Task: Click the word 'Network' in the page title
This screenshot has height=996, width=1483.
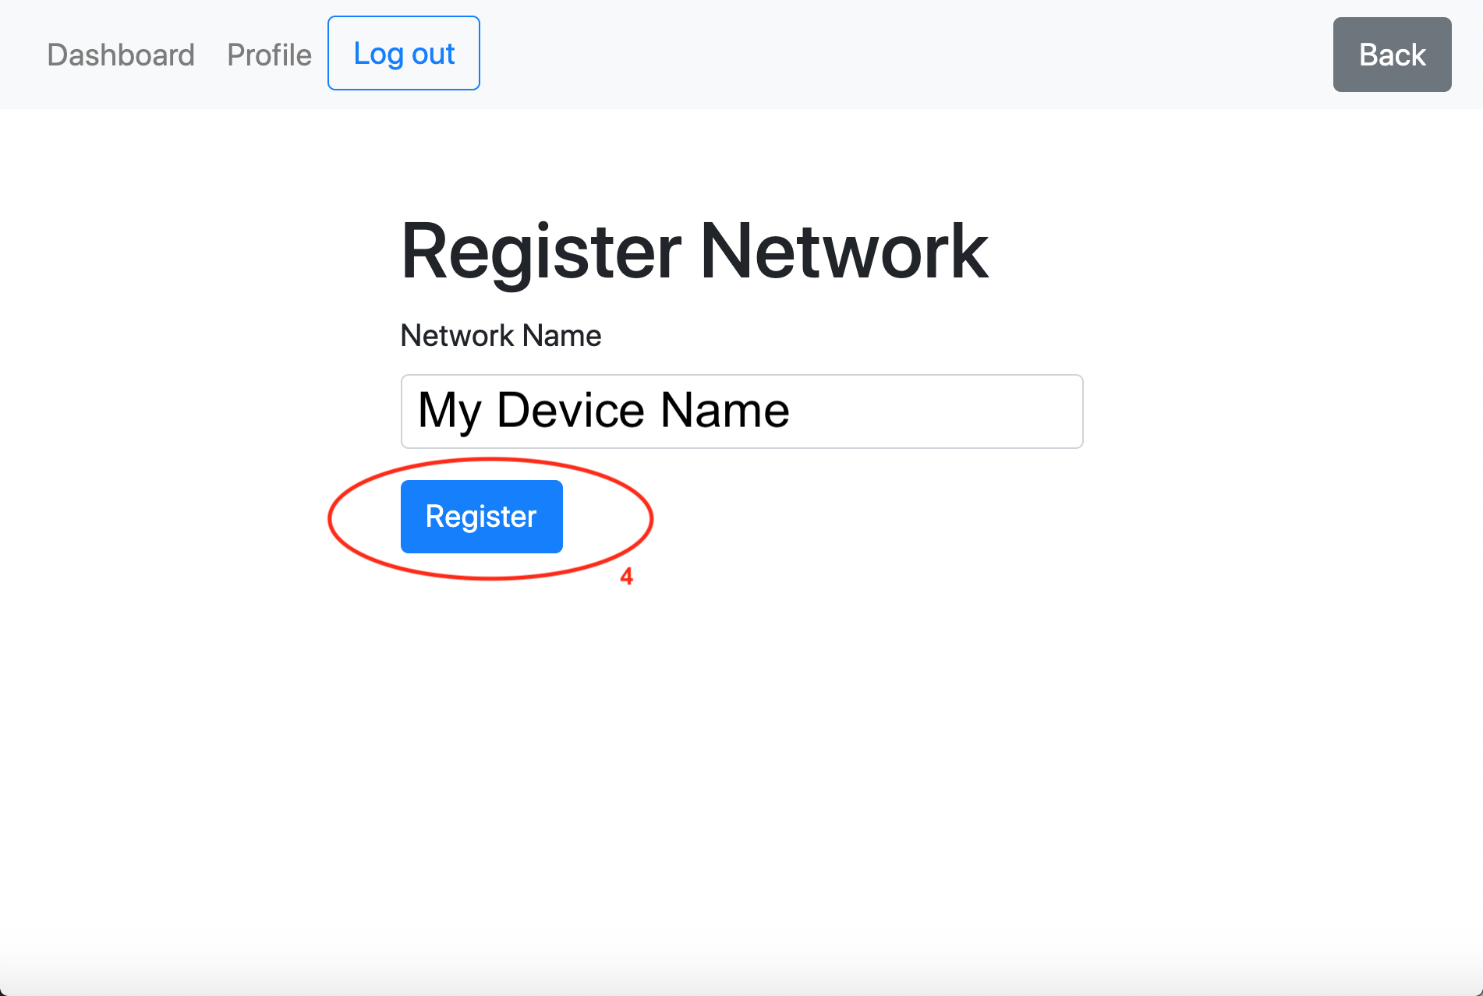Action: tap(844, 251)
